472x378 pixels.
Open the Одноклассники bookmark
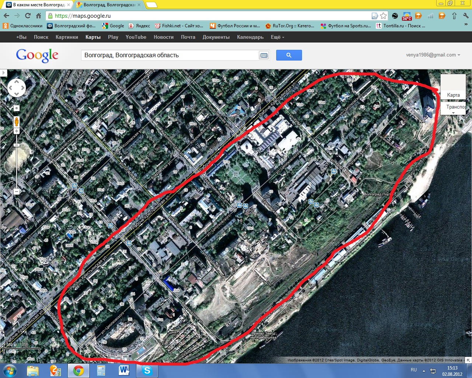click(x=22, y=26)
